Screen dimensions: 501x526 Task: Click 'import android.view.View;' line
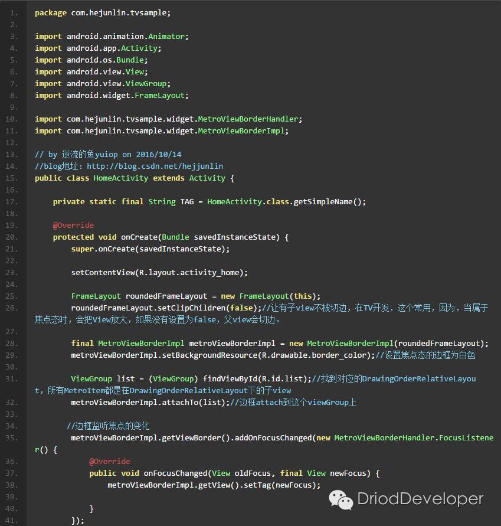click(91, 72)
